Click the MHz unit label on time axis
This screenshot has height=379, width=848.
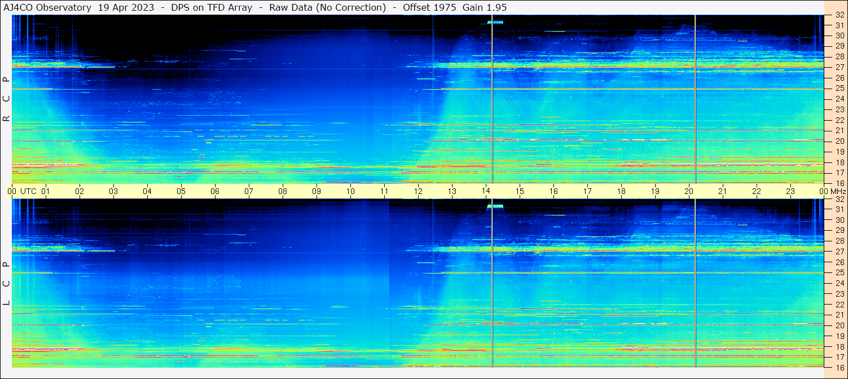(x=838, y=191)
